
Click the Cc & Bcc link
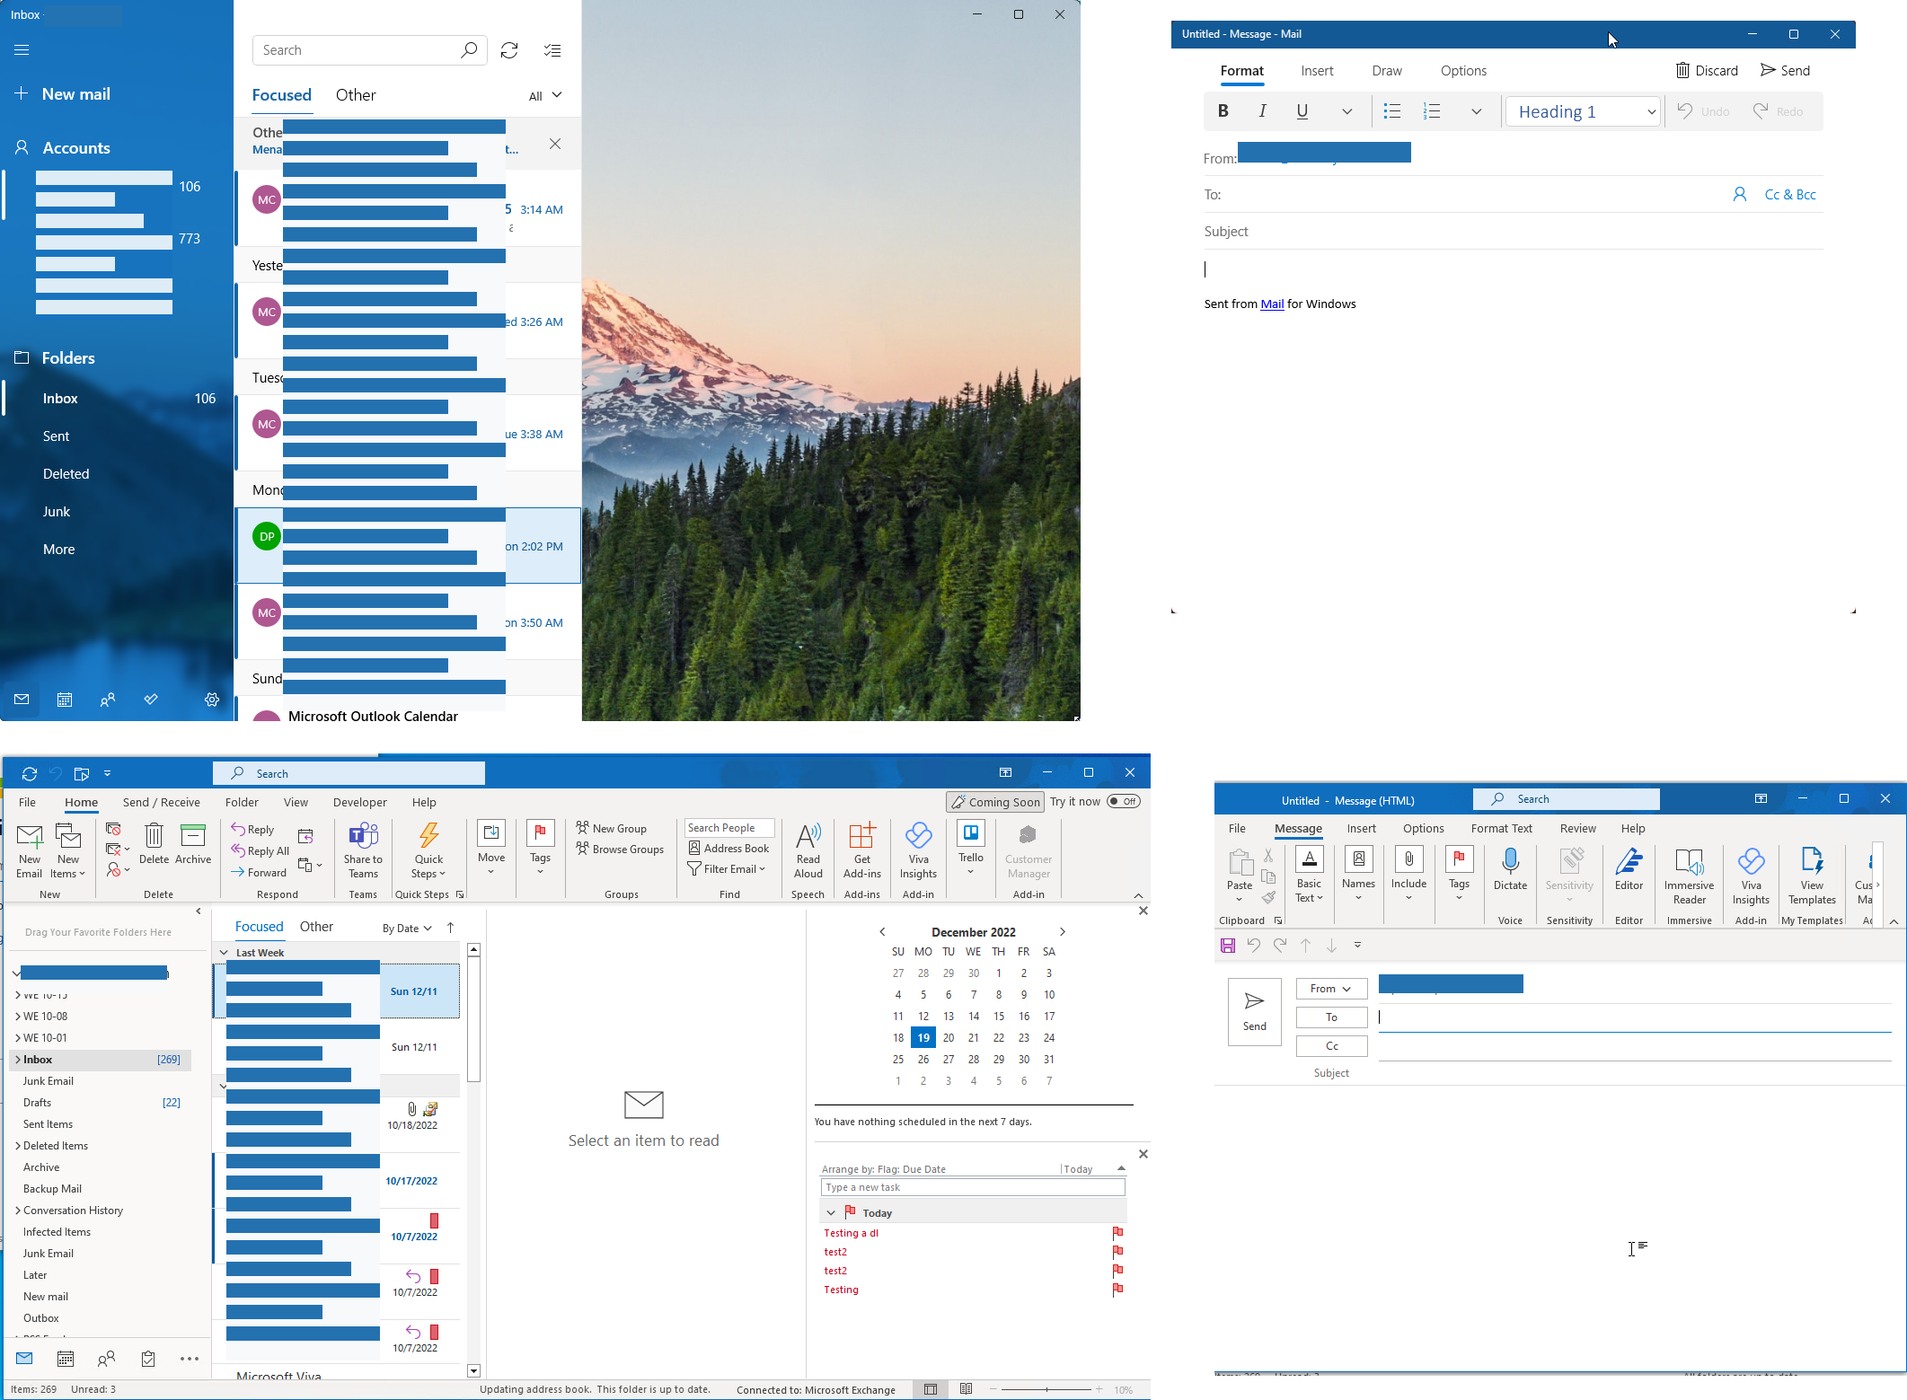pyautogui.click(x=1789, y=194)
